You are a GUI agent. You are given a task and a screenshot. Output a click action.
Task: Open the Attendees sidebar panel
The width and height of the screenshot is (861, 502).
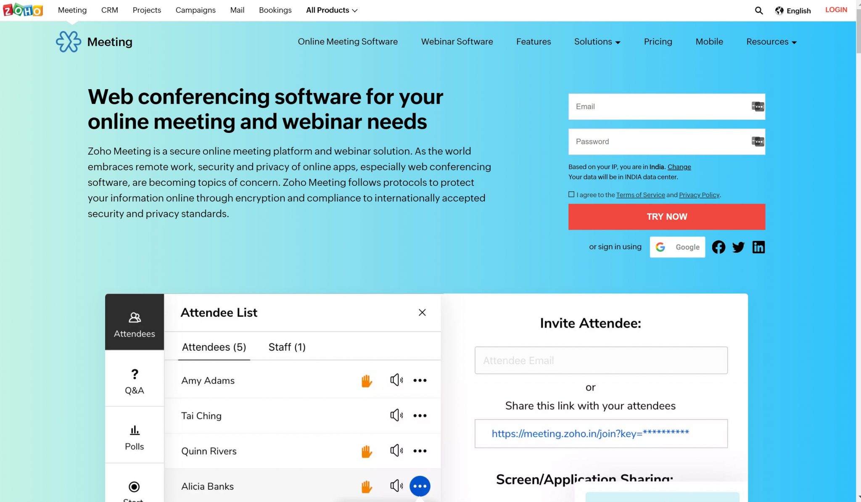pyautogui.click(x=135, y=322)
